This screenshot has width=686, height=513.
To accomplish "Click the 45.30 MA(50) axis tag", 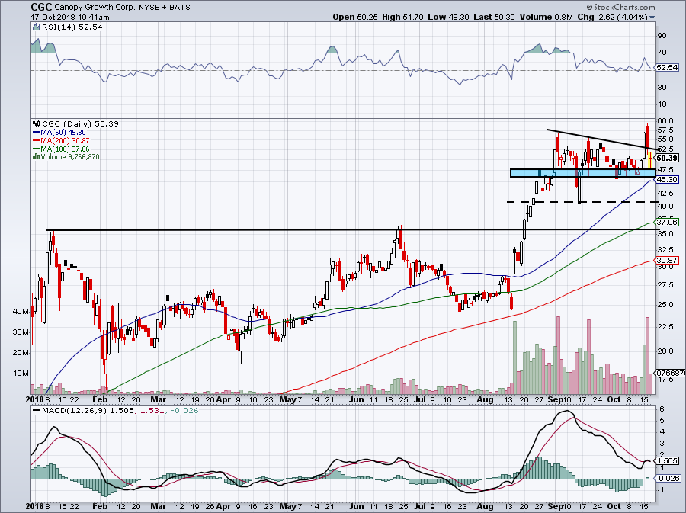I will [x=667, y=179].
